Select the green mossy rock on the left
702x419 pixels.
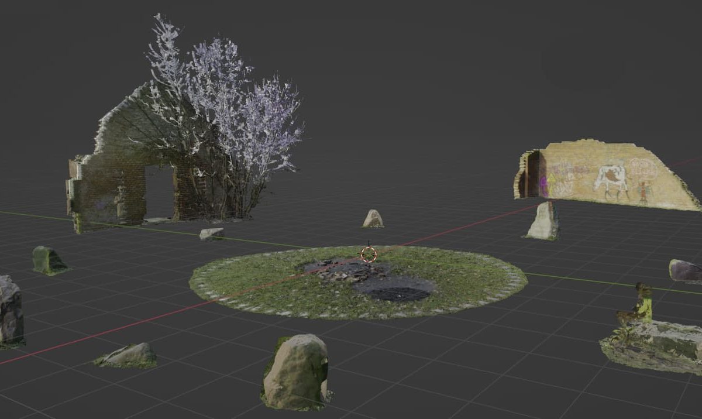(x=47, y=260)
